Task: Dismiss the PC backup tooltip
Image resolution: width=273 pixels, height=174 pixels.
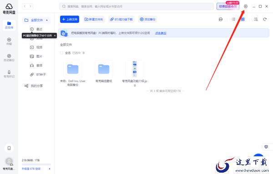Action: pyautogui.click(x=55, y=35)
